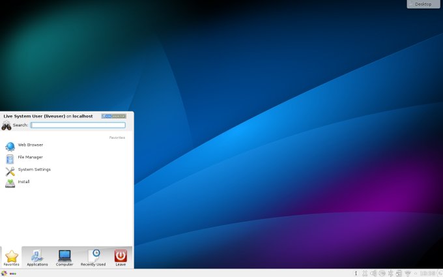Click the Bluetooth tray icon
Image resolution: width=443 pixels, height=277 pixels.
click(x=391, y=273)
